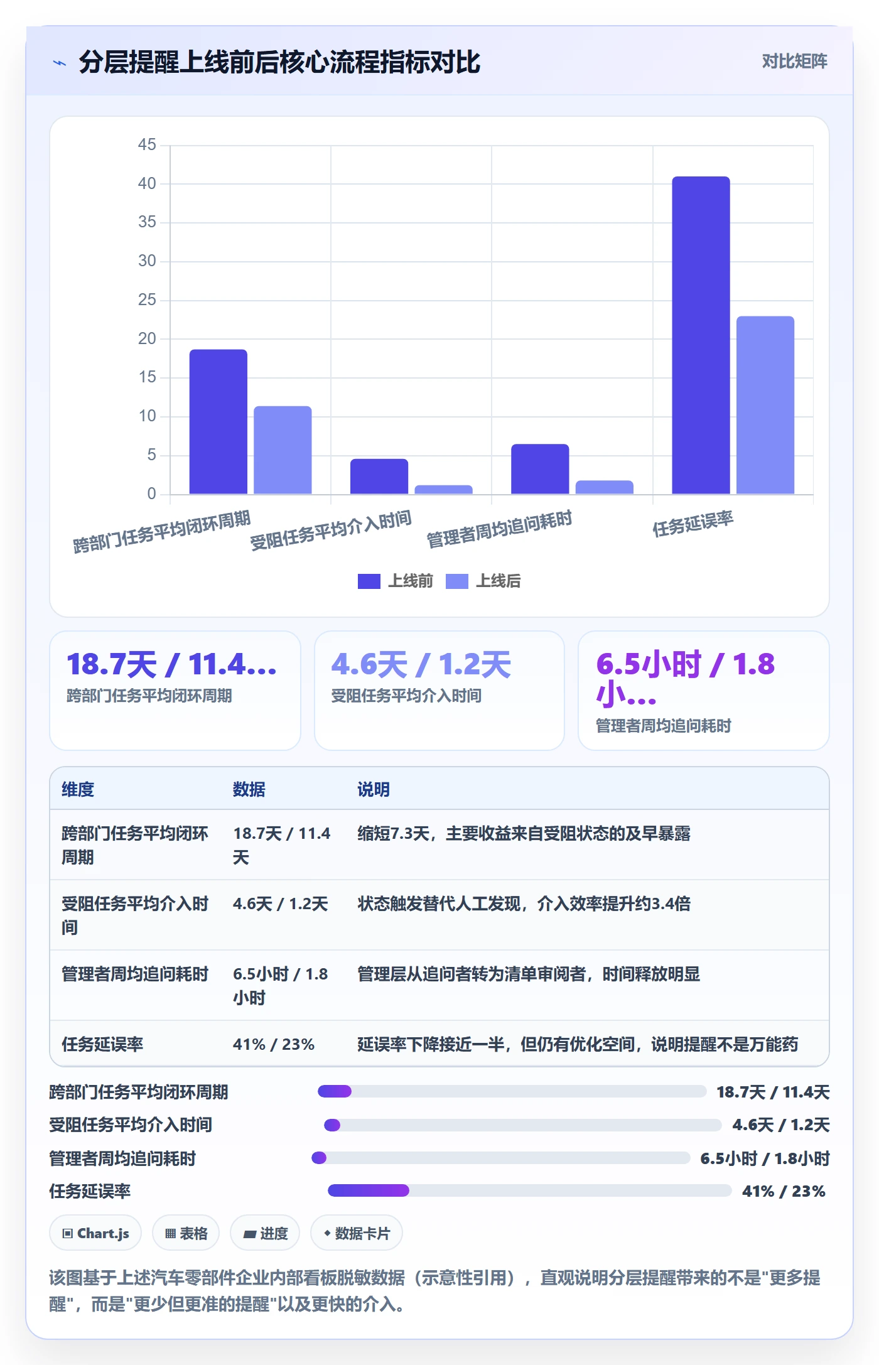Click the 上线前 bar for 跨部门任务平均闭环周期
This screenshot has width=879, height=1365.
(x=218, y=422)
